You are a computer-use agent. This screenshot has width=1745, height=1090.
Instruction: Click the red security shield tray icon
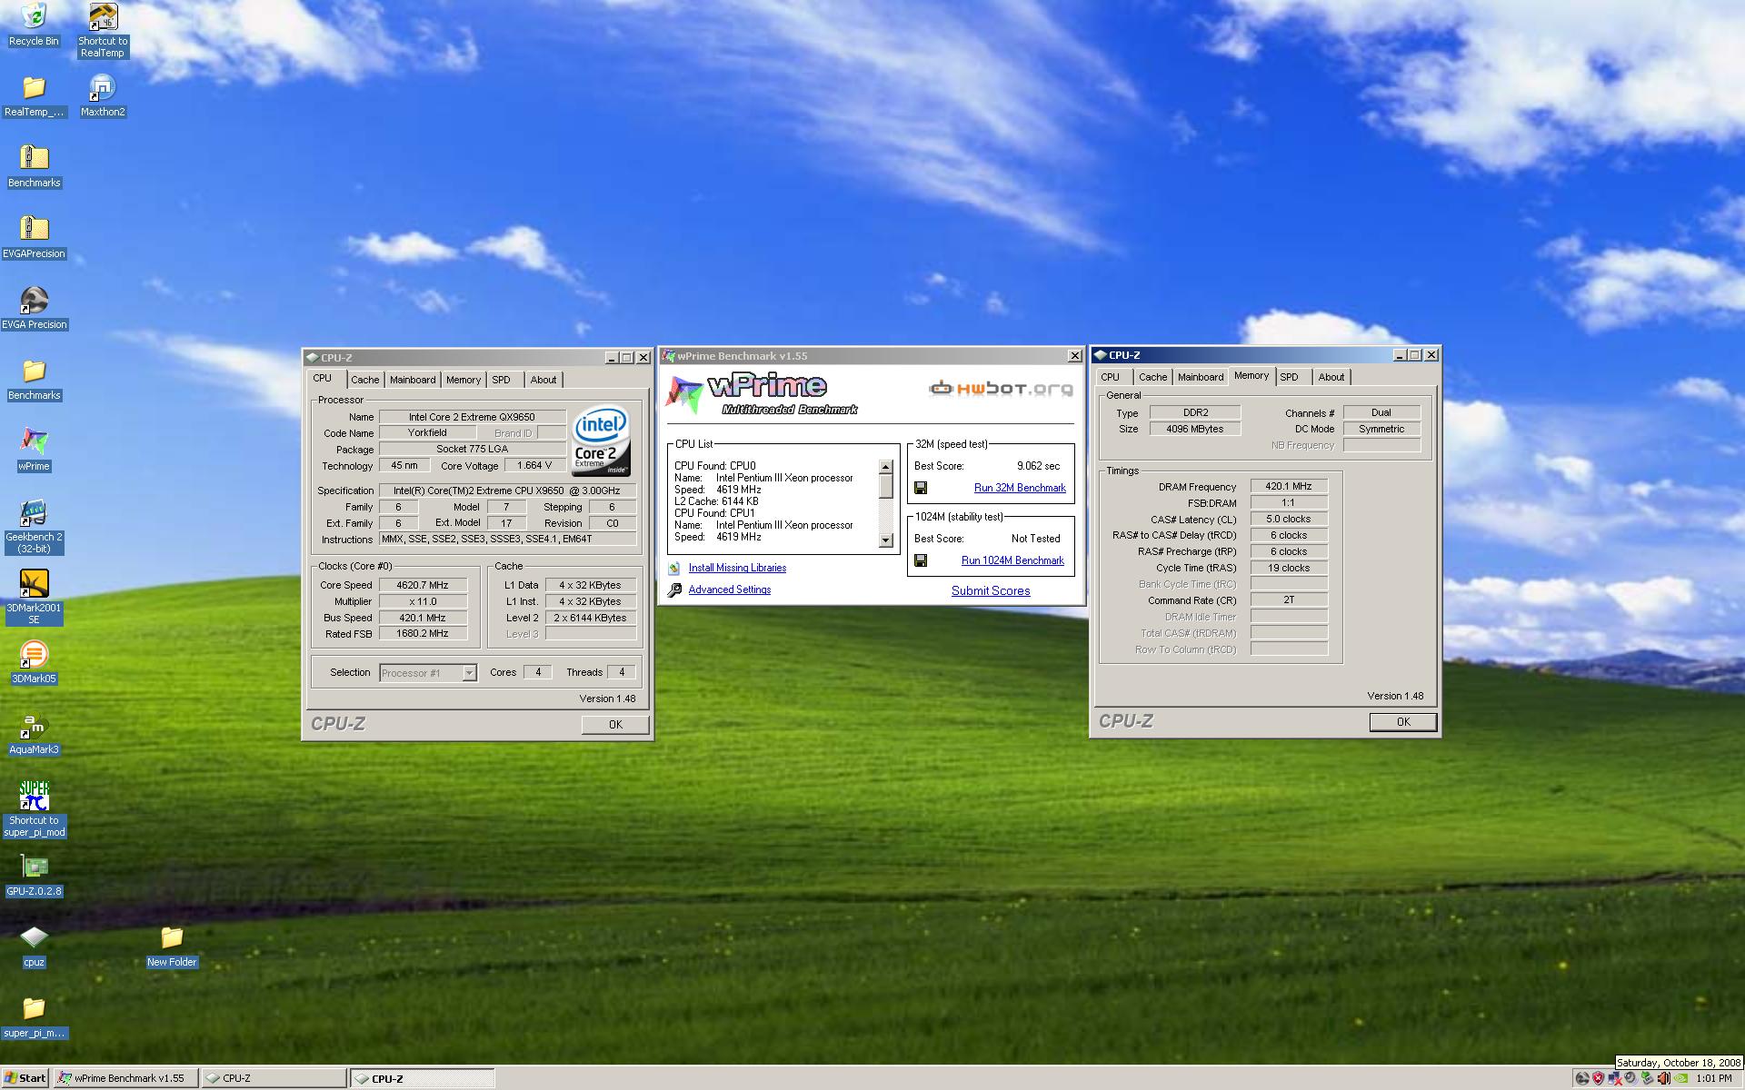pos(1598,1078)
